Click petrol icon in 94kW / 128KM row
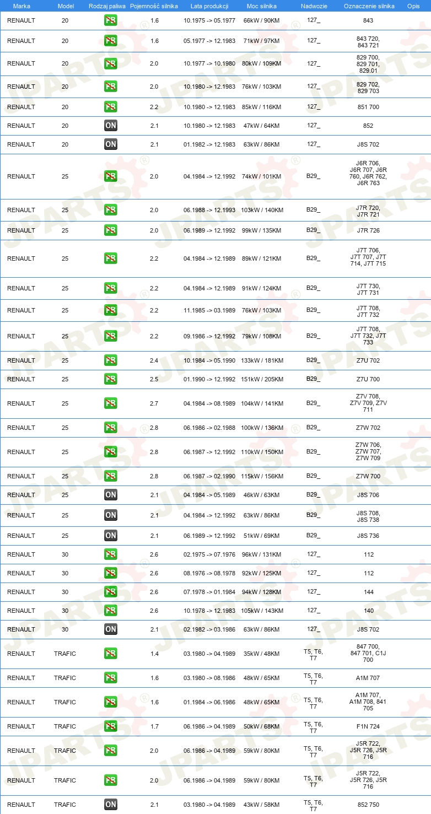The height and width of the screenshot is (814, 431). 110,592
